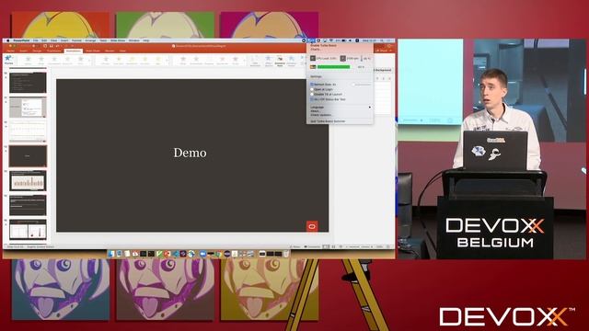589x331 pixels.
Task: Expand the entrance effects gallery
Action: click(90, 60)
